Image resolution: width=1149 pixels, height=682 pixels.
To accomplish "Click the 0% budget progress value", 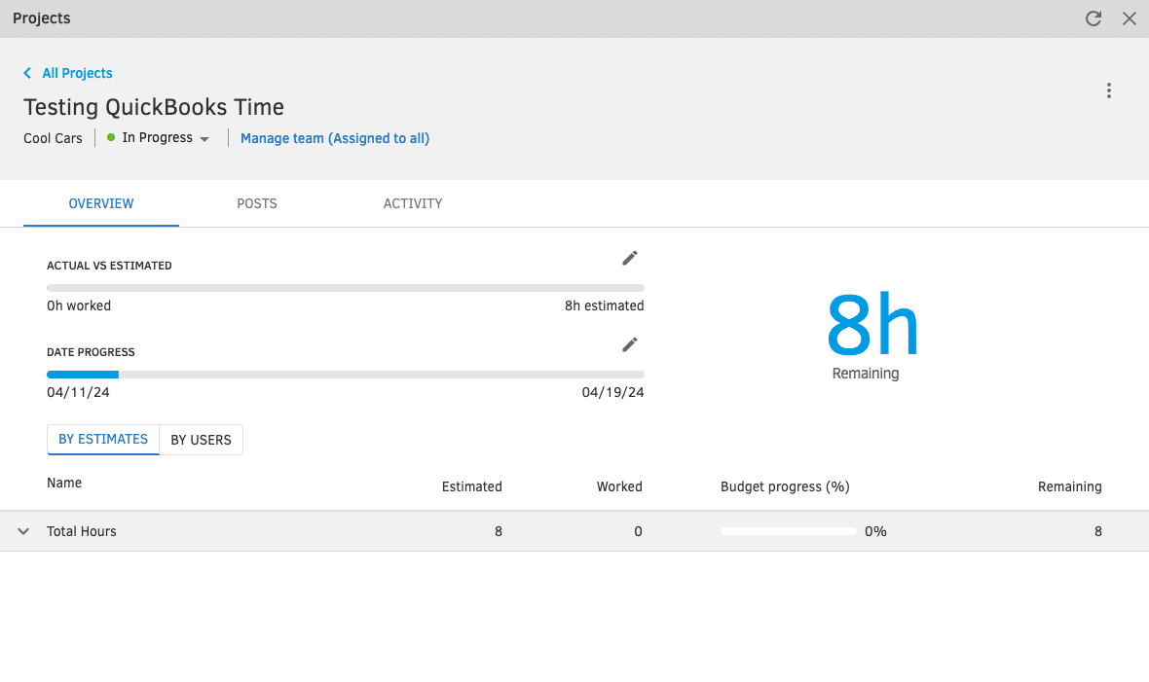I will coord(875,531).
